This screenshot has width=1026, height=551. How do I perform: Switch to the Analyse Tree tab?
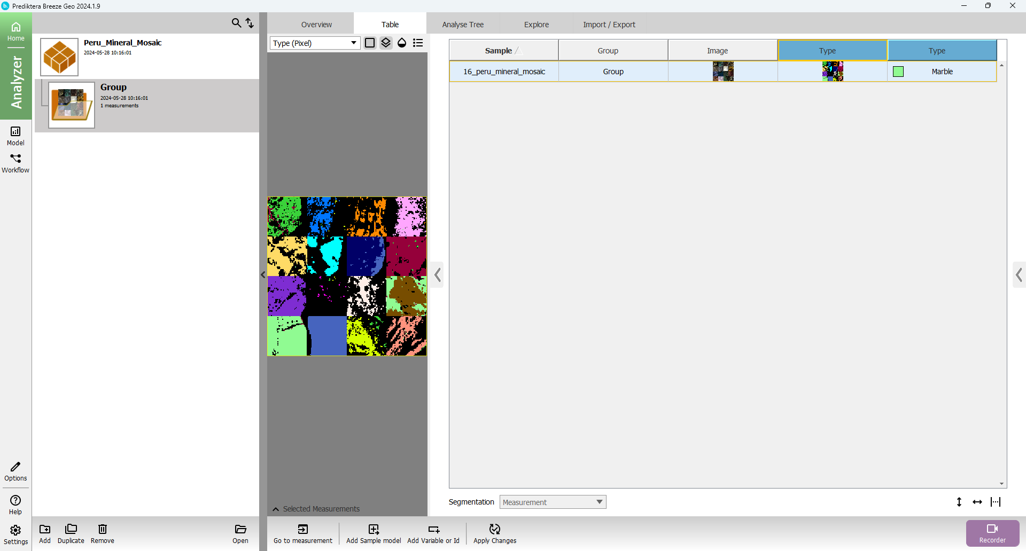[463, 25]
